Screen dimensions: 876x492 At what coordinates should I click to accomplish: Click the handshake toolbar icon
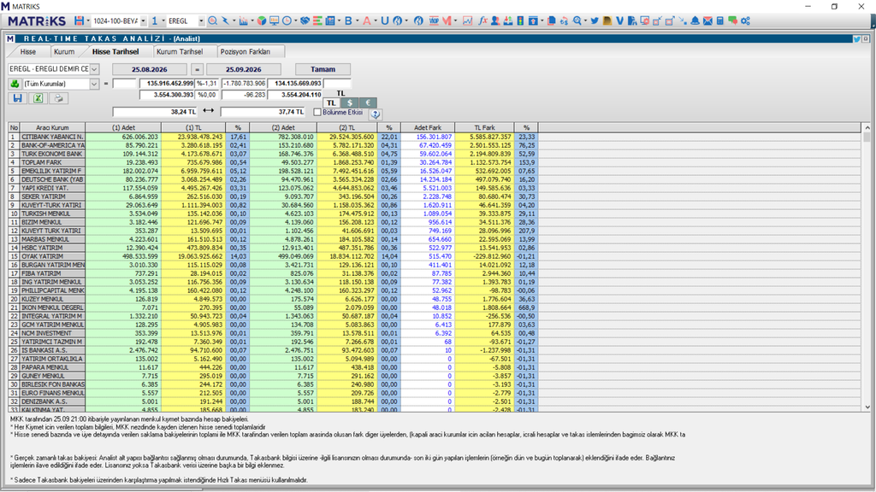[x=305, y=20]
